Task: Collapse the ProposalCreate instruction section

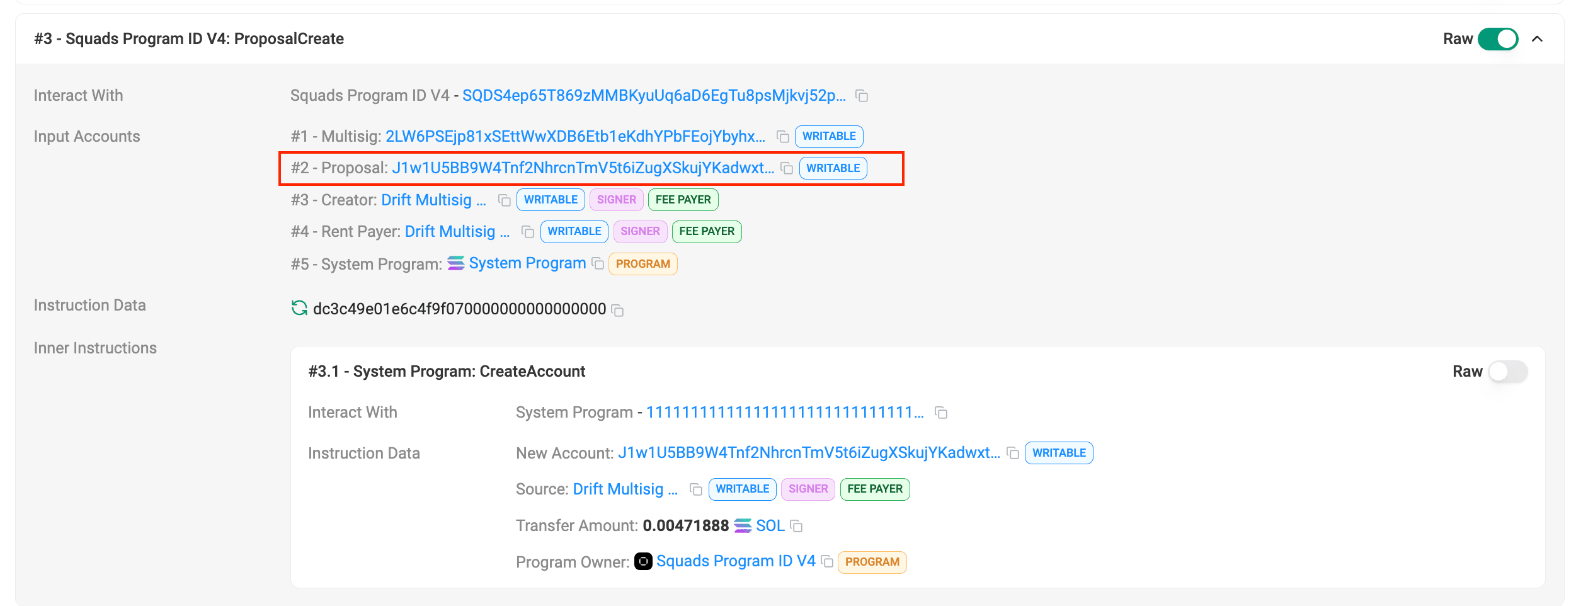Action: click(x=1538, y=39)
